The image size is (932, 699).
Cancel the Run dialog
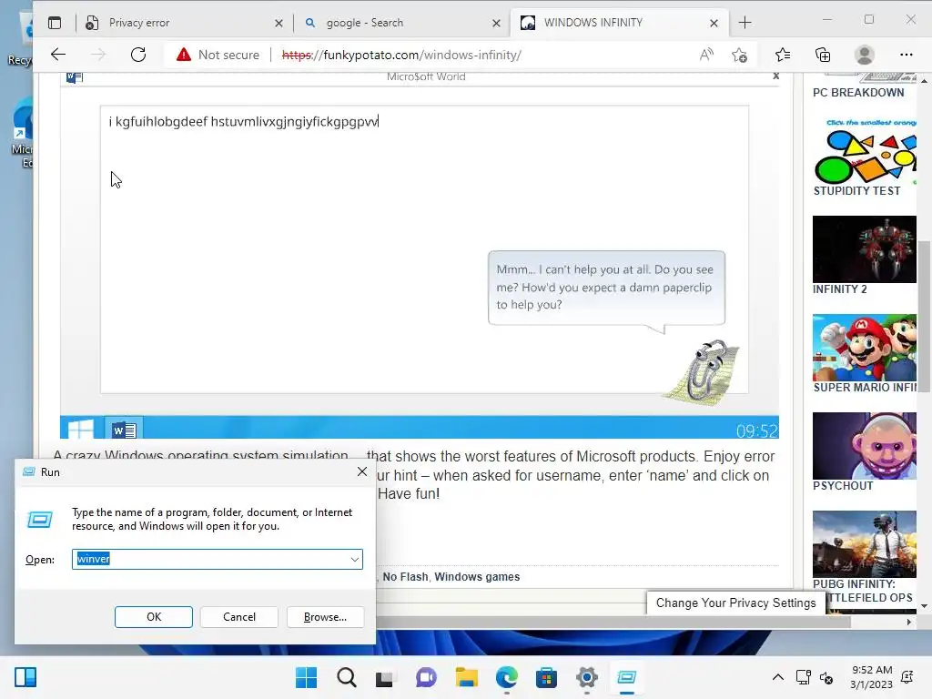click(239, 617)
